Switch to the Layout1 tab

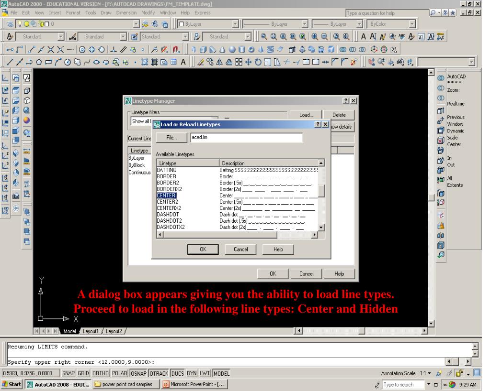(91, 331)
